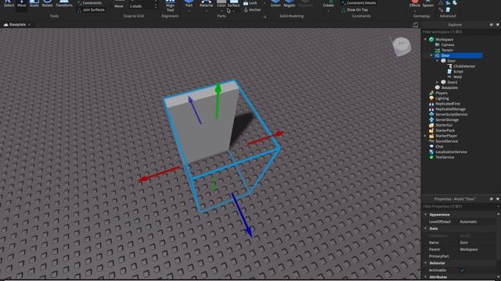Open dropdown arrow under Create
The height and width of the screenshot is (281, 501).
(328, 11)
